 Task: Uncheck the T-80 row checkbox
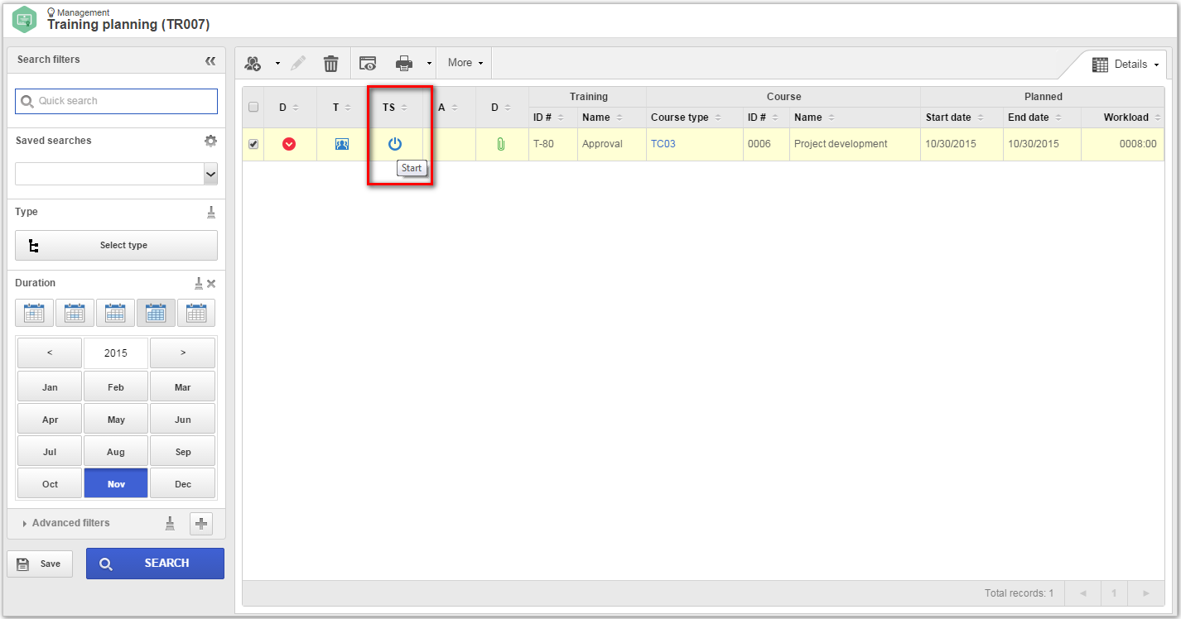tap(253, 144)
